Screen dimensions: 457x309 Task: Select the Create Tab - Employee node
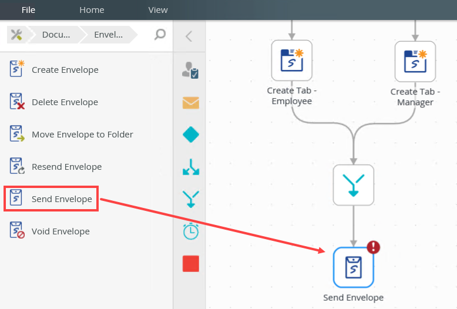click(x=292, y=61)
